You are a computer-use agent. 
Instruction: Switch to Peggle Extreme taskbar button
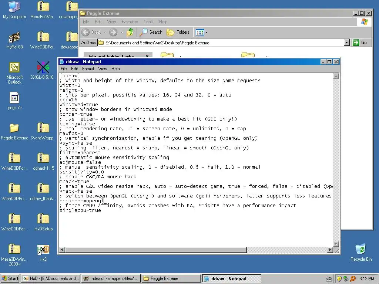171,278
